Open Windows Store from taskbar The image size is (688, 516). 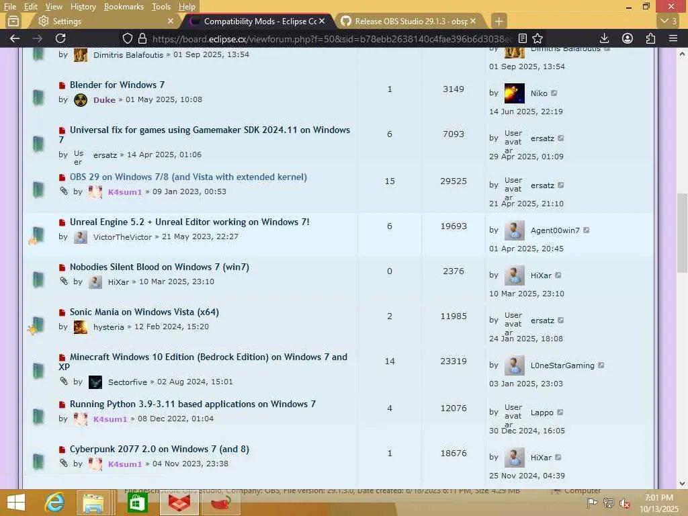tap(137, 503)
